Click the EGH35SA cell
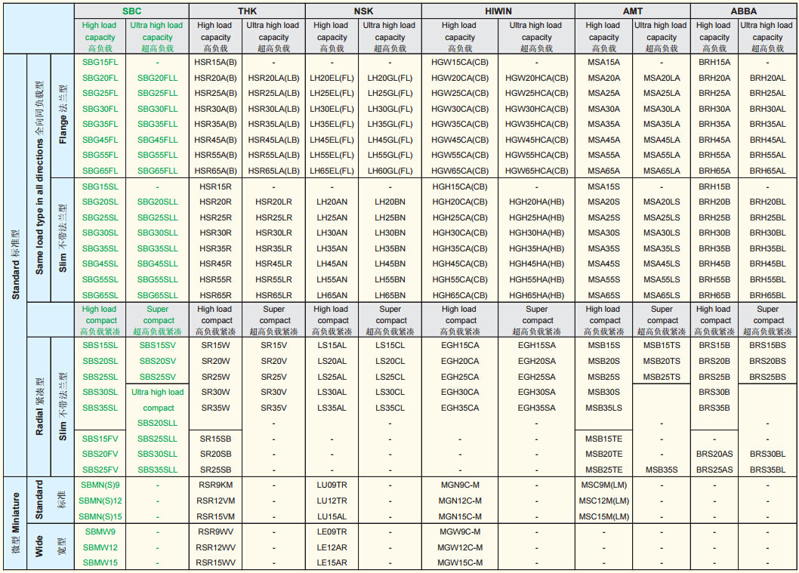Viewport: 799px width, 573px height. click(537, 408)
